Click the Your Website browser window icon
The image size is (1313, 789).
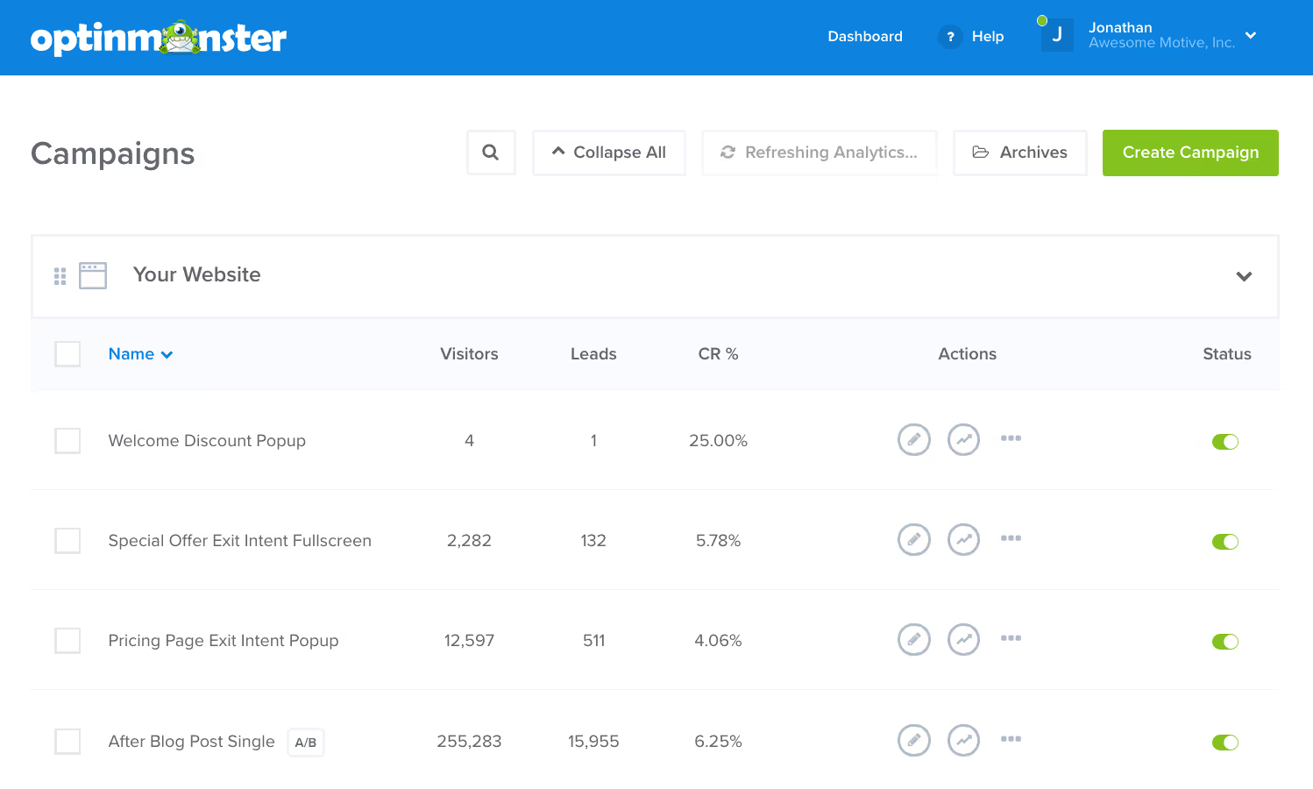pyautogui.click(x=93, y=275)
